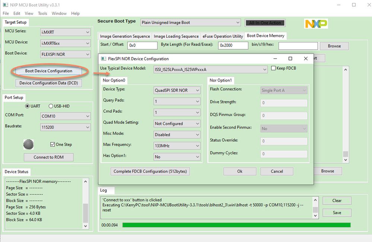Open the Has Option1 dropdown
Image resolution: width=372 pixels, height=242 pixels.
[177, 157]
